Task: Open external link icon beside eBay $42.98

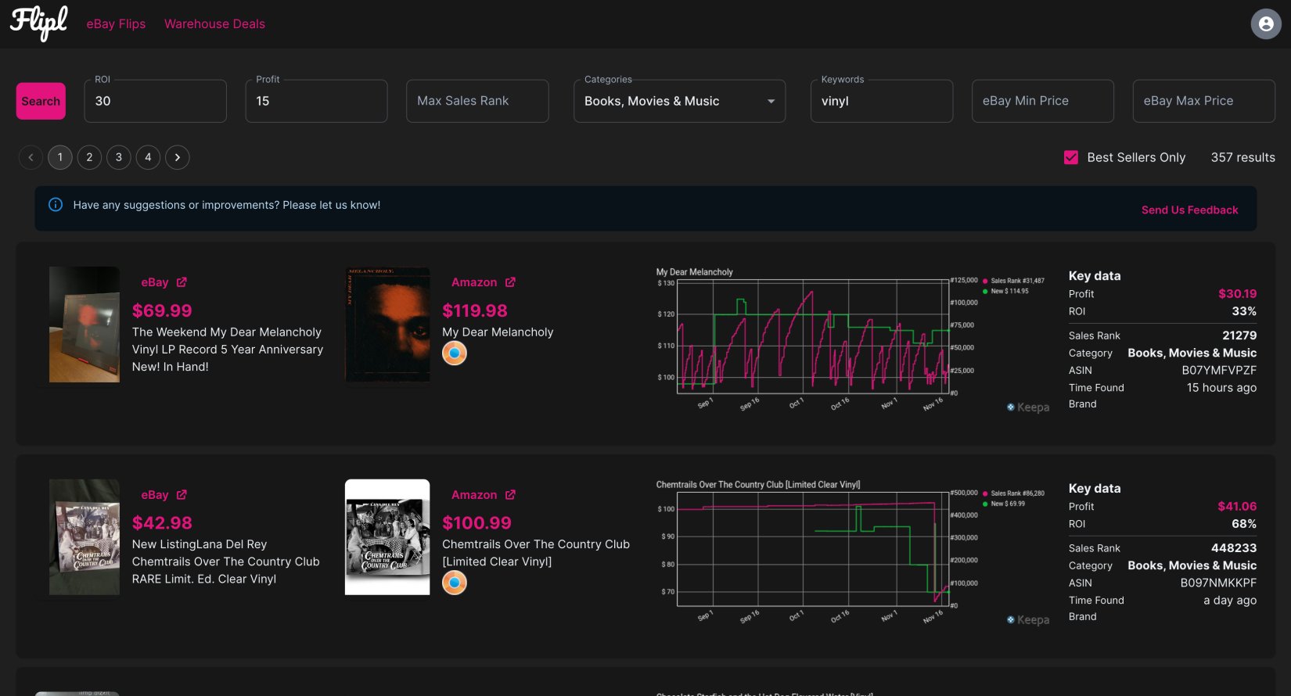Action: click(182, 495)
